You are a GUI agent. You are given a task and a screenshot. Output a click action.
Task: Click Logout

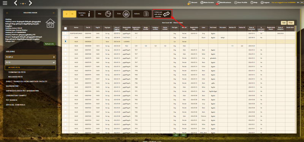click(264, 3)
